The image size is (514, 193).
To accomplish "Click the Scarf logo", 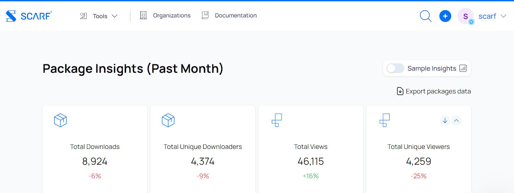I will coord(29,16).
